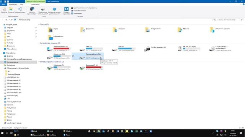The image size is (245, 137).
Task: Switch to the Вид ribbon tab
Action: coord(21,4)
